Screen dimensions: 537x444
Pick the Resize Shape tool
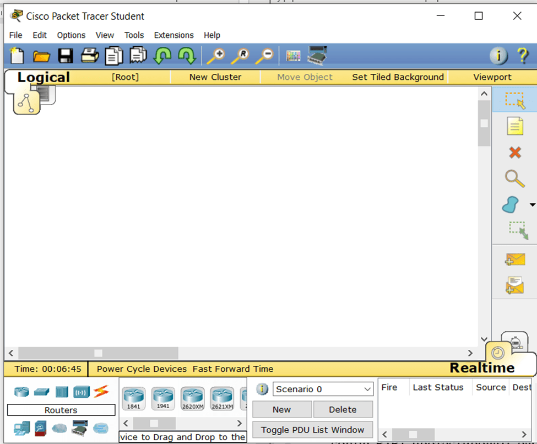click(x=518, y=230)
